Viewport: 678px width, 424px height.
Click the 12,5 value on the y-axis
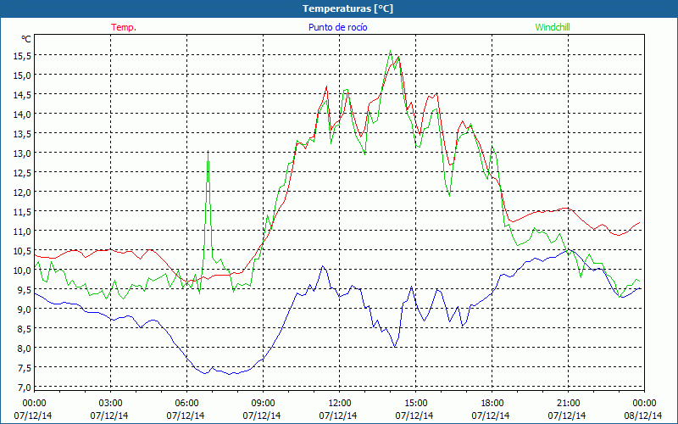pos(22,172)
